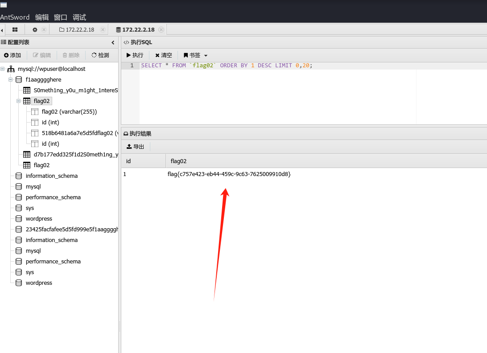
Task: Open the 书签 bookmarks dropdown
Action: click(195, 55)
